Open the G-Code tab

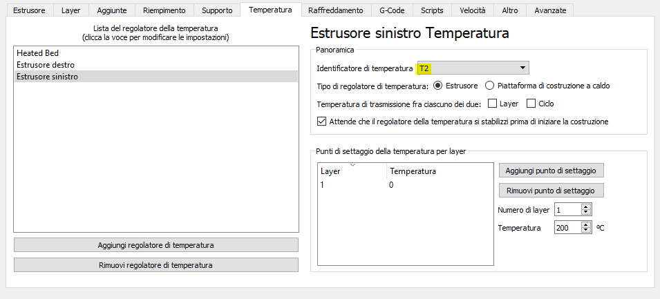(393, 10)
